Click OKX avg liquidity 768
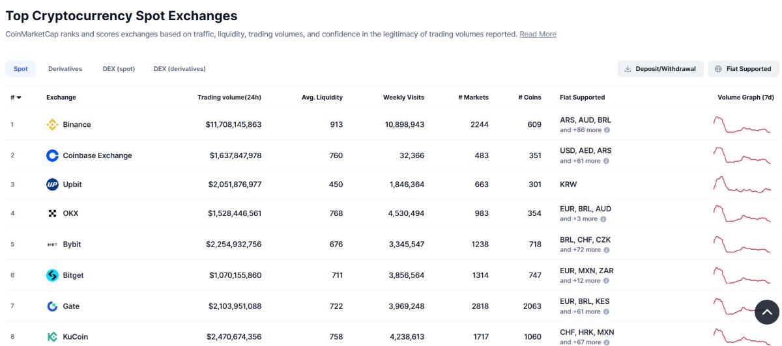Image resolution: width=782 pixels, height=346 pixels. (x=336, y=213)
